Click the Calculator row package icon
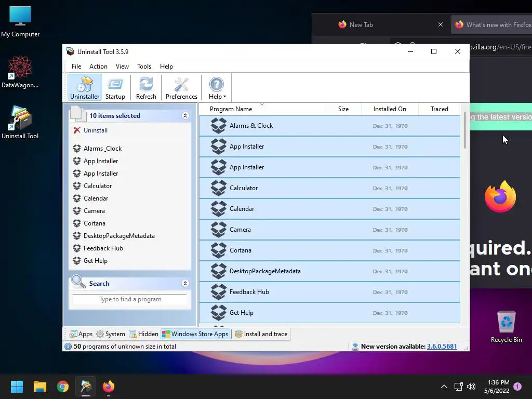532x399 pixels. point(219,188)
